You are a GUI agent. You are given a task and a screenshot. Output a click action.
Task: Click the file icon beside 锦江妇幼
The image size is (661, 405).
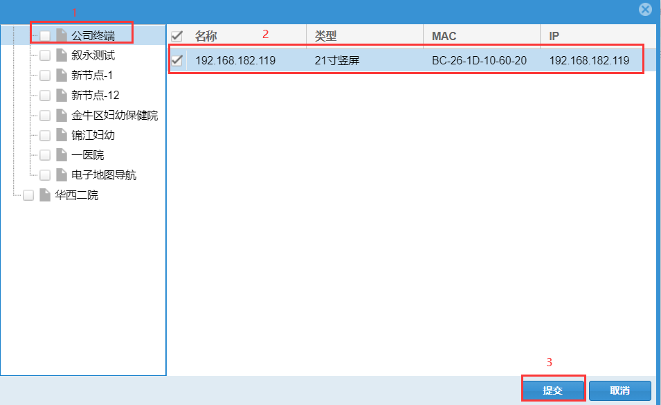click(x=62, y=135)
